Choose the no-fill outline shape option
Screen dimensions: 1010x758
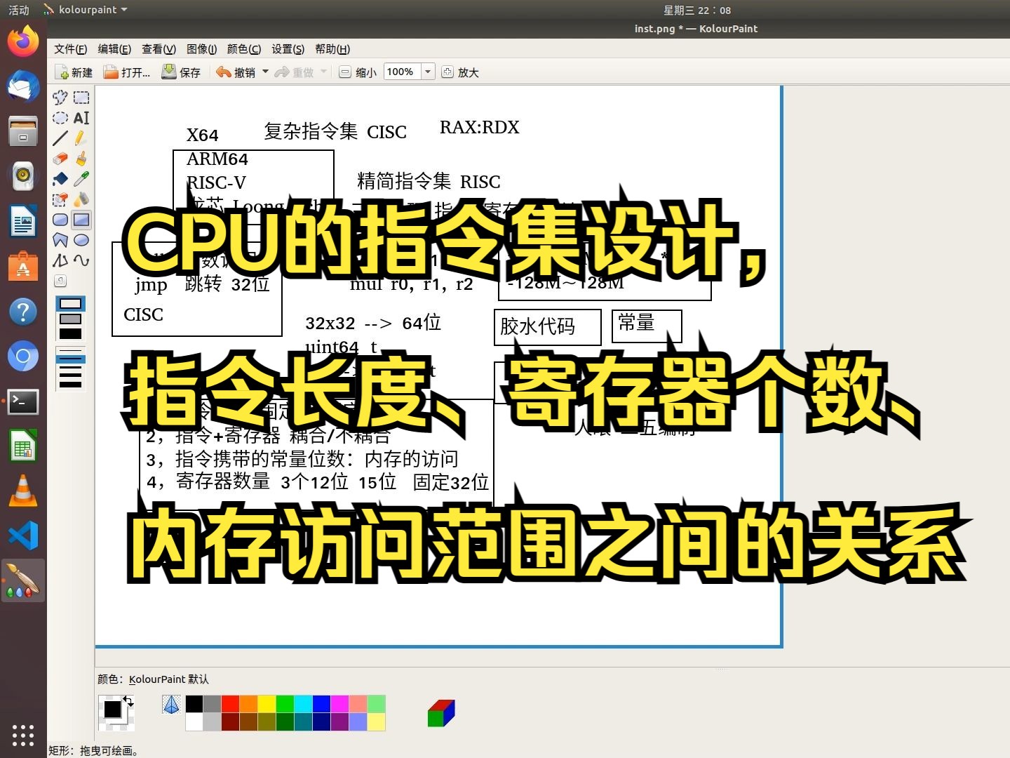71,304
